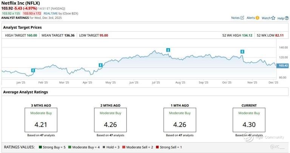Click the Strong Buy dark green swatch
This screenshot has height=153, width=290.
(40, 147)
